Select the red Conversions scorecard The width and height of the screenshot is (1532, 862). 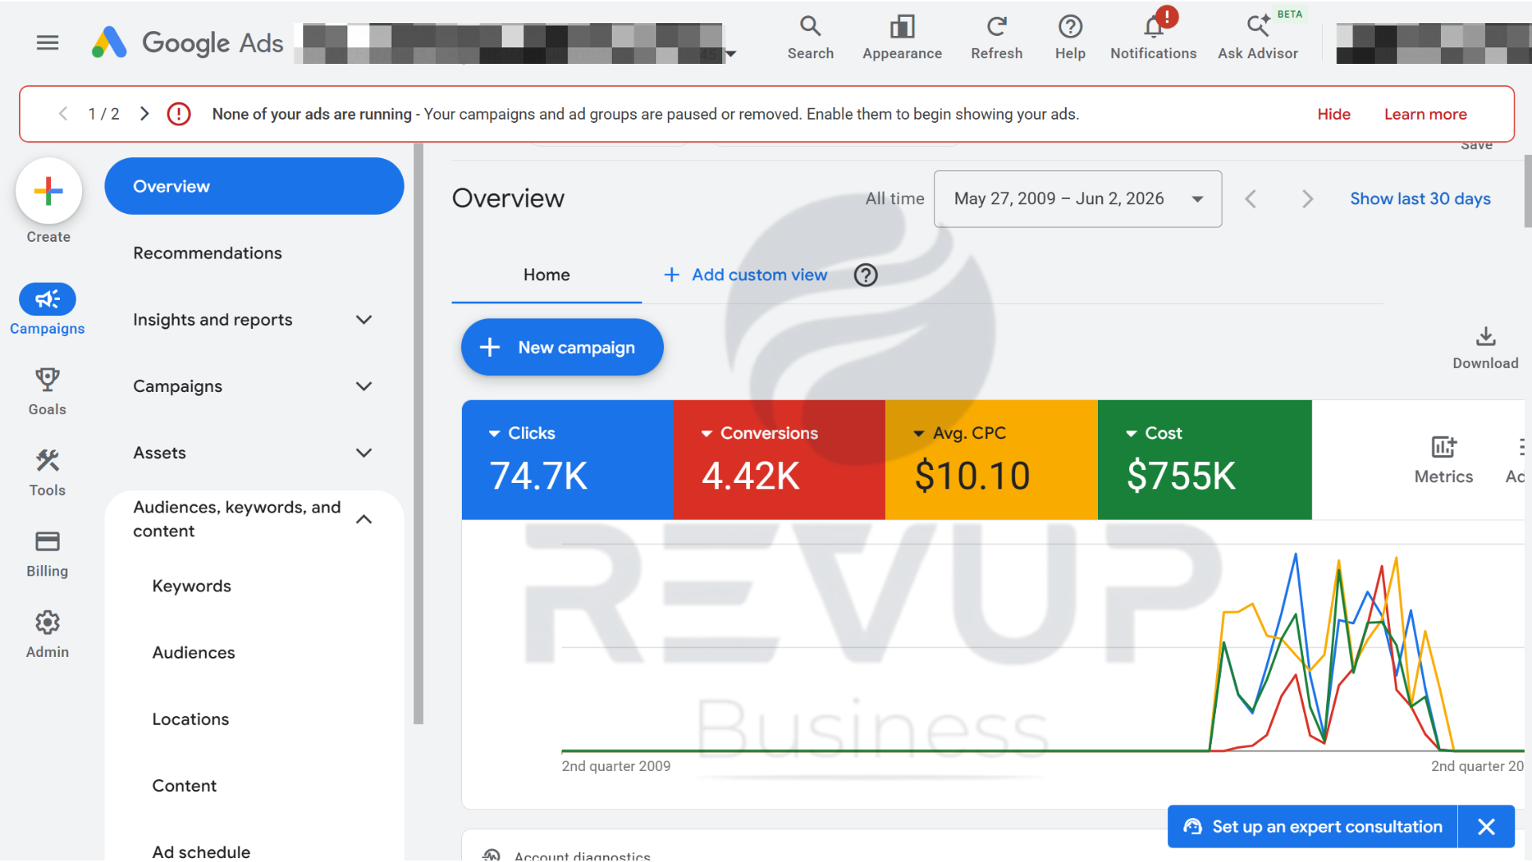[779, 460]
